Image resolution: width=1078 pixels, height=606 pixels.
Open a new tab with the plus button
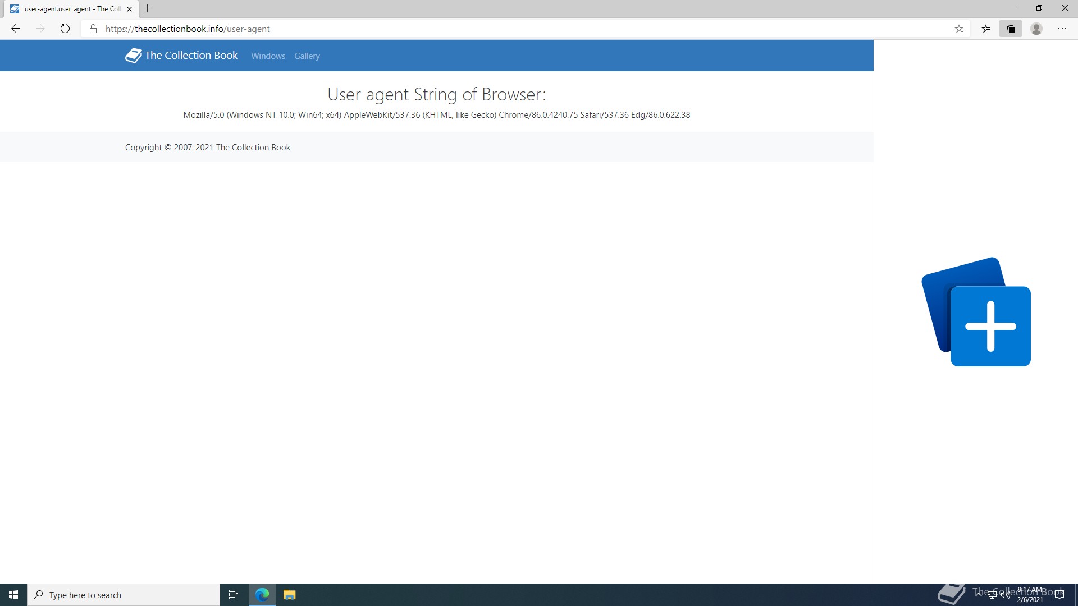148,8
